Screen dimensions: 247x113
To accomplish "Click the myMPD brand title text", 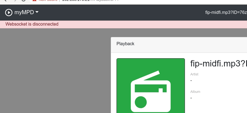I will (24, 12).
